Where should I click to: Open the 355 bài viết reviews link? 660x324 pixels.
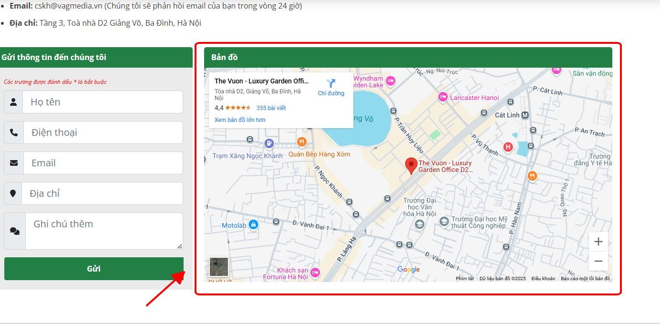coord(271,108)
